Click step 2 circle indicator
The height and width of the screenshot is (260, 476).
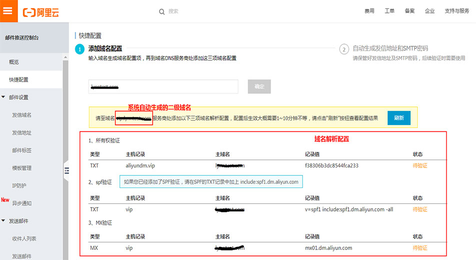tap(343, 49)
